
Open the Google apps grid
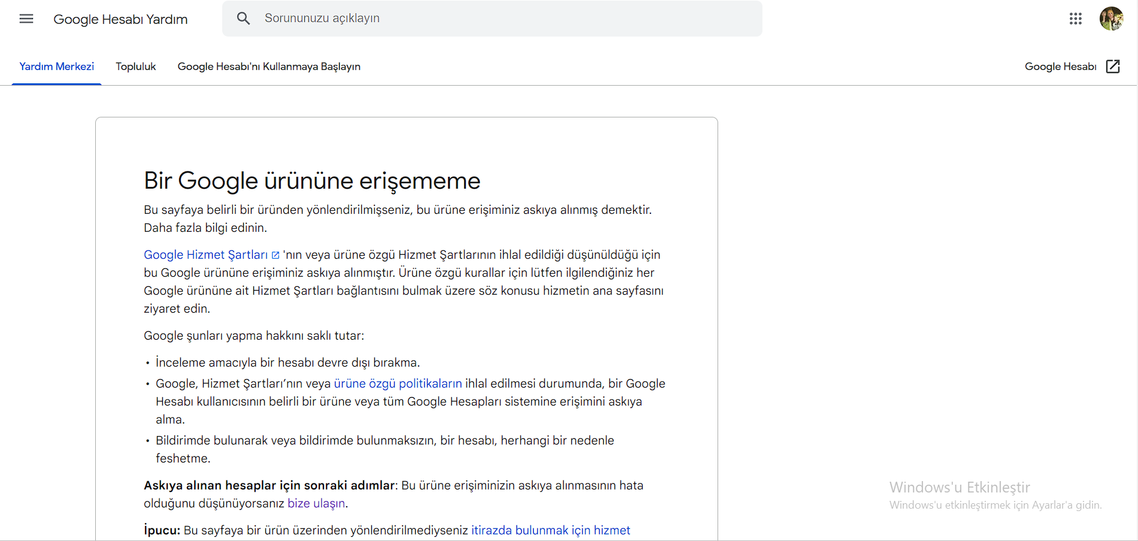[1075, 19]
